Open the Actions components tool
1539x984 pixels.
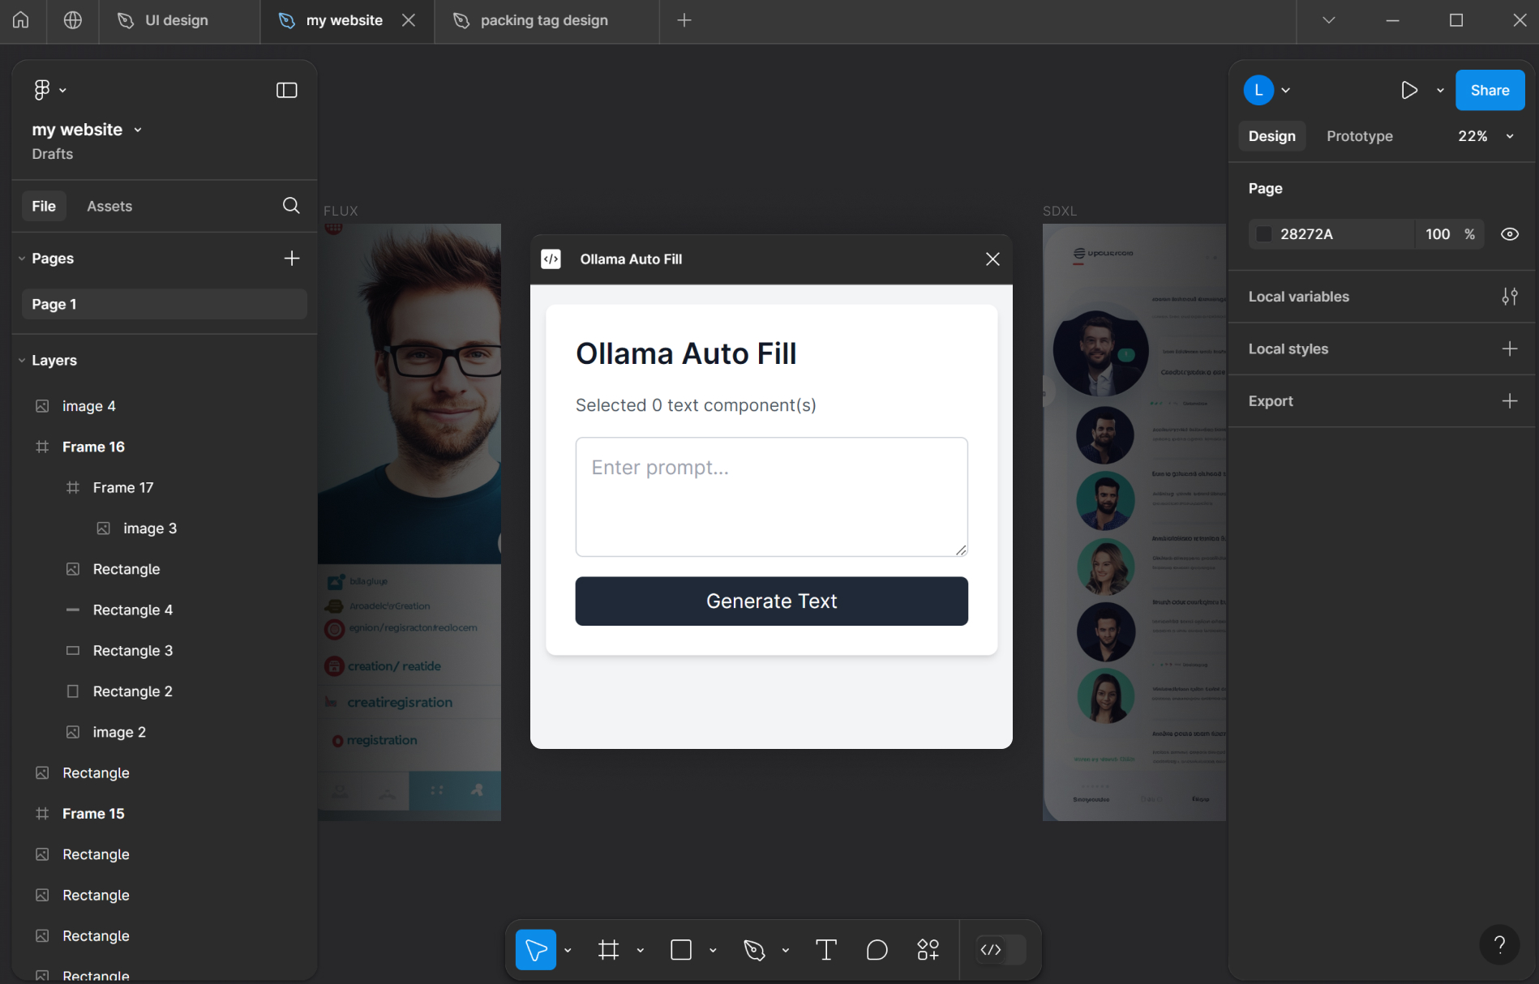(x=928, y=950)
